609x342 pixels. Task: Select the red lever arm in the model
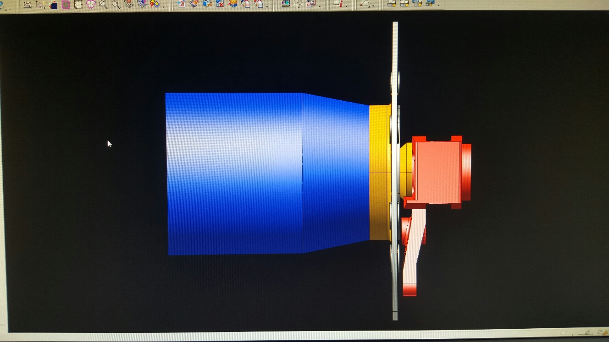coord(413,256)
